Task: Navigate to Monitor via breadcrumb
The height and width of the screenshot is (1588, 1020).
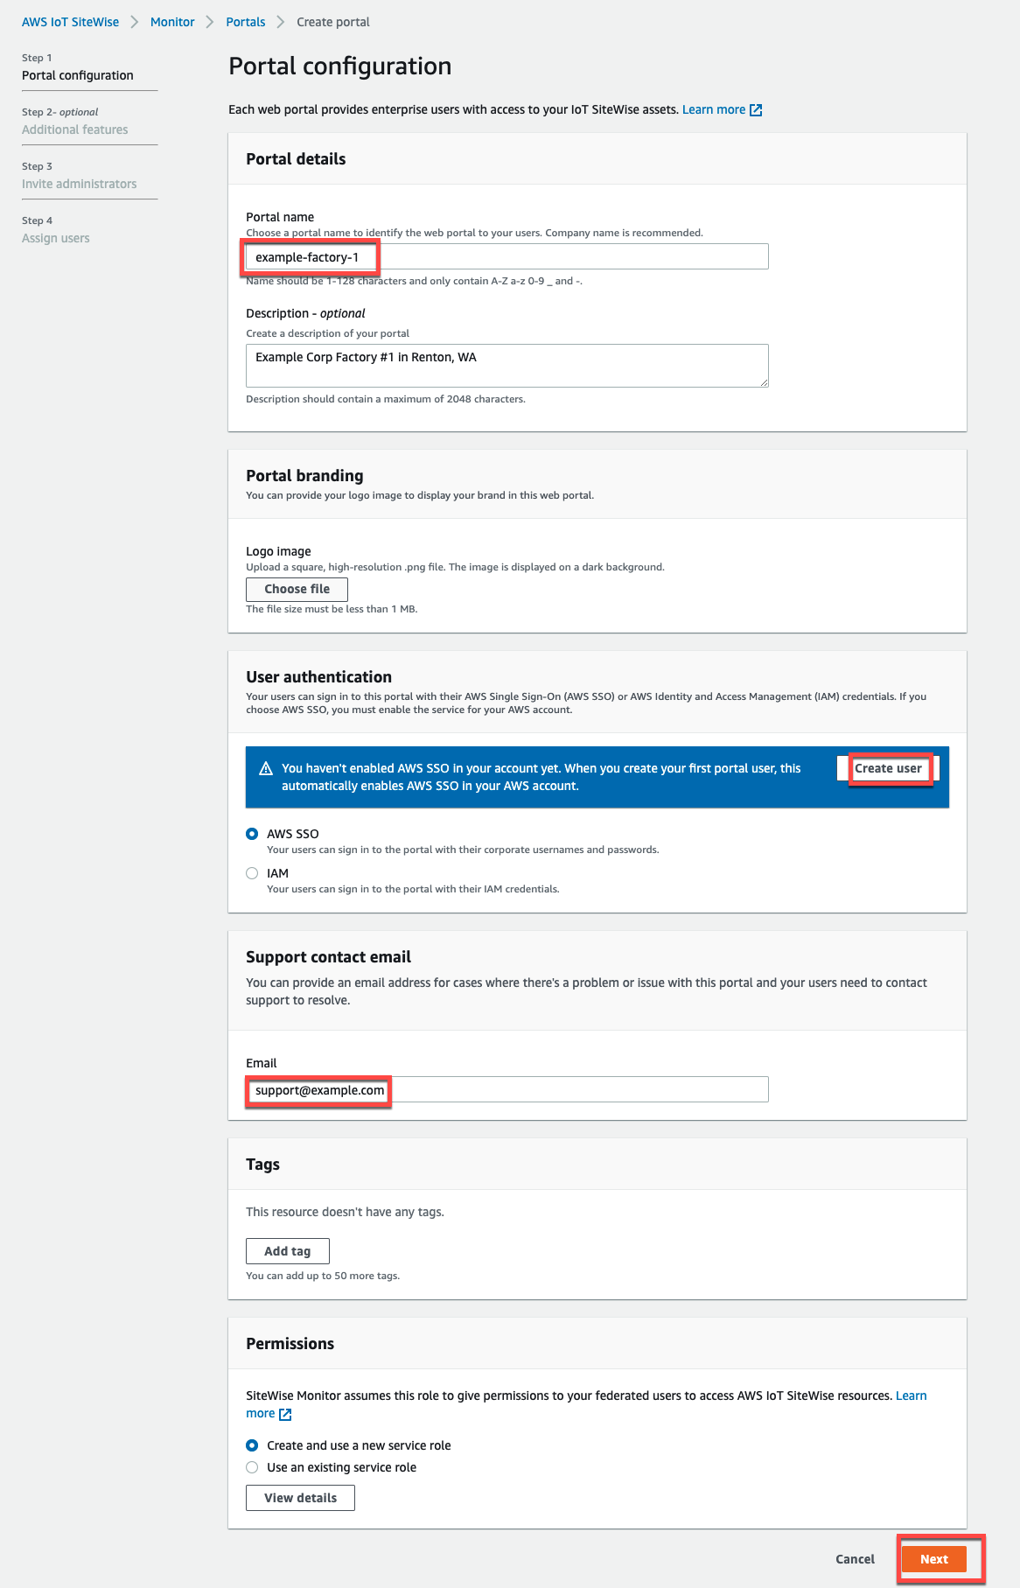Action: pos(171,21)
